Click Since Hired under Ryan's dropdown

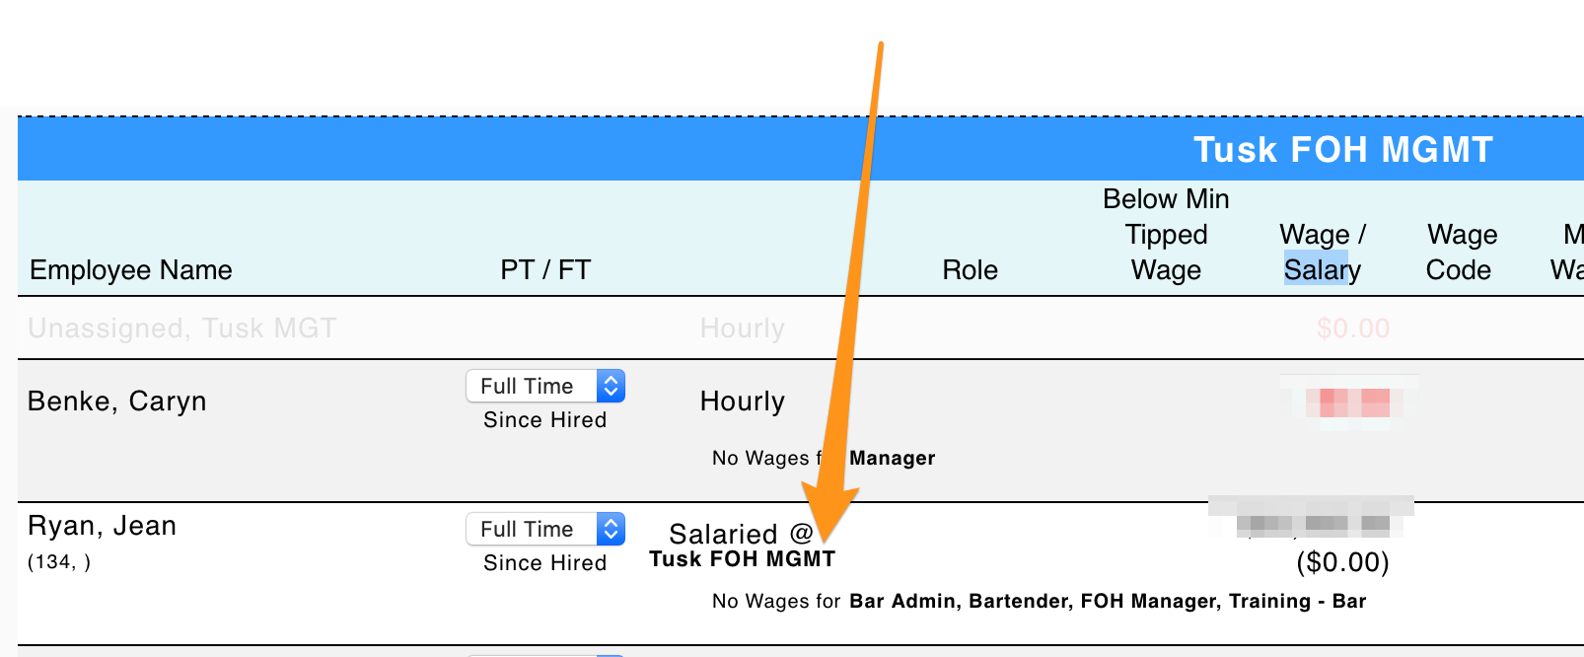click(545, 563)
